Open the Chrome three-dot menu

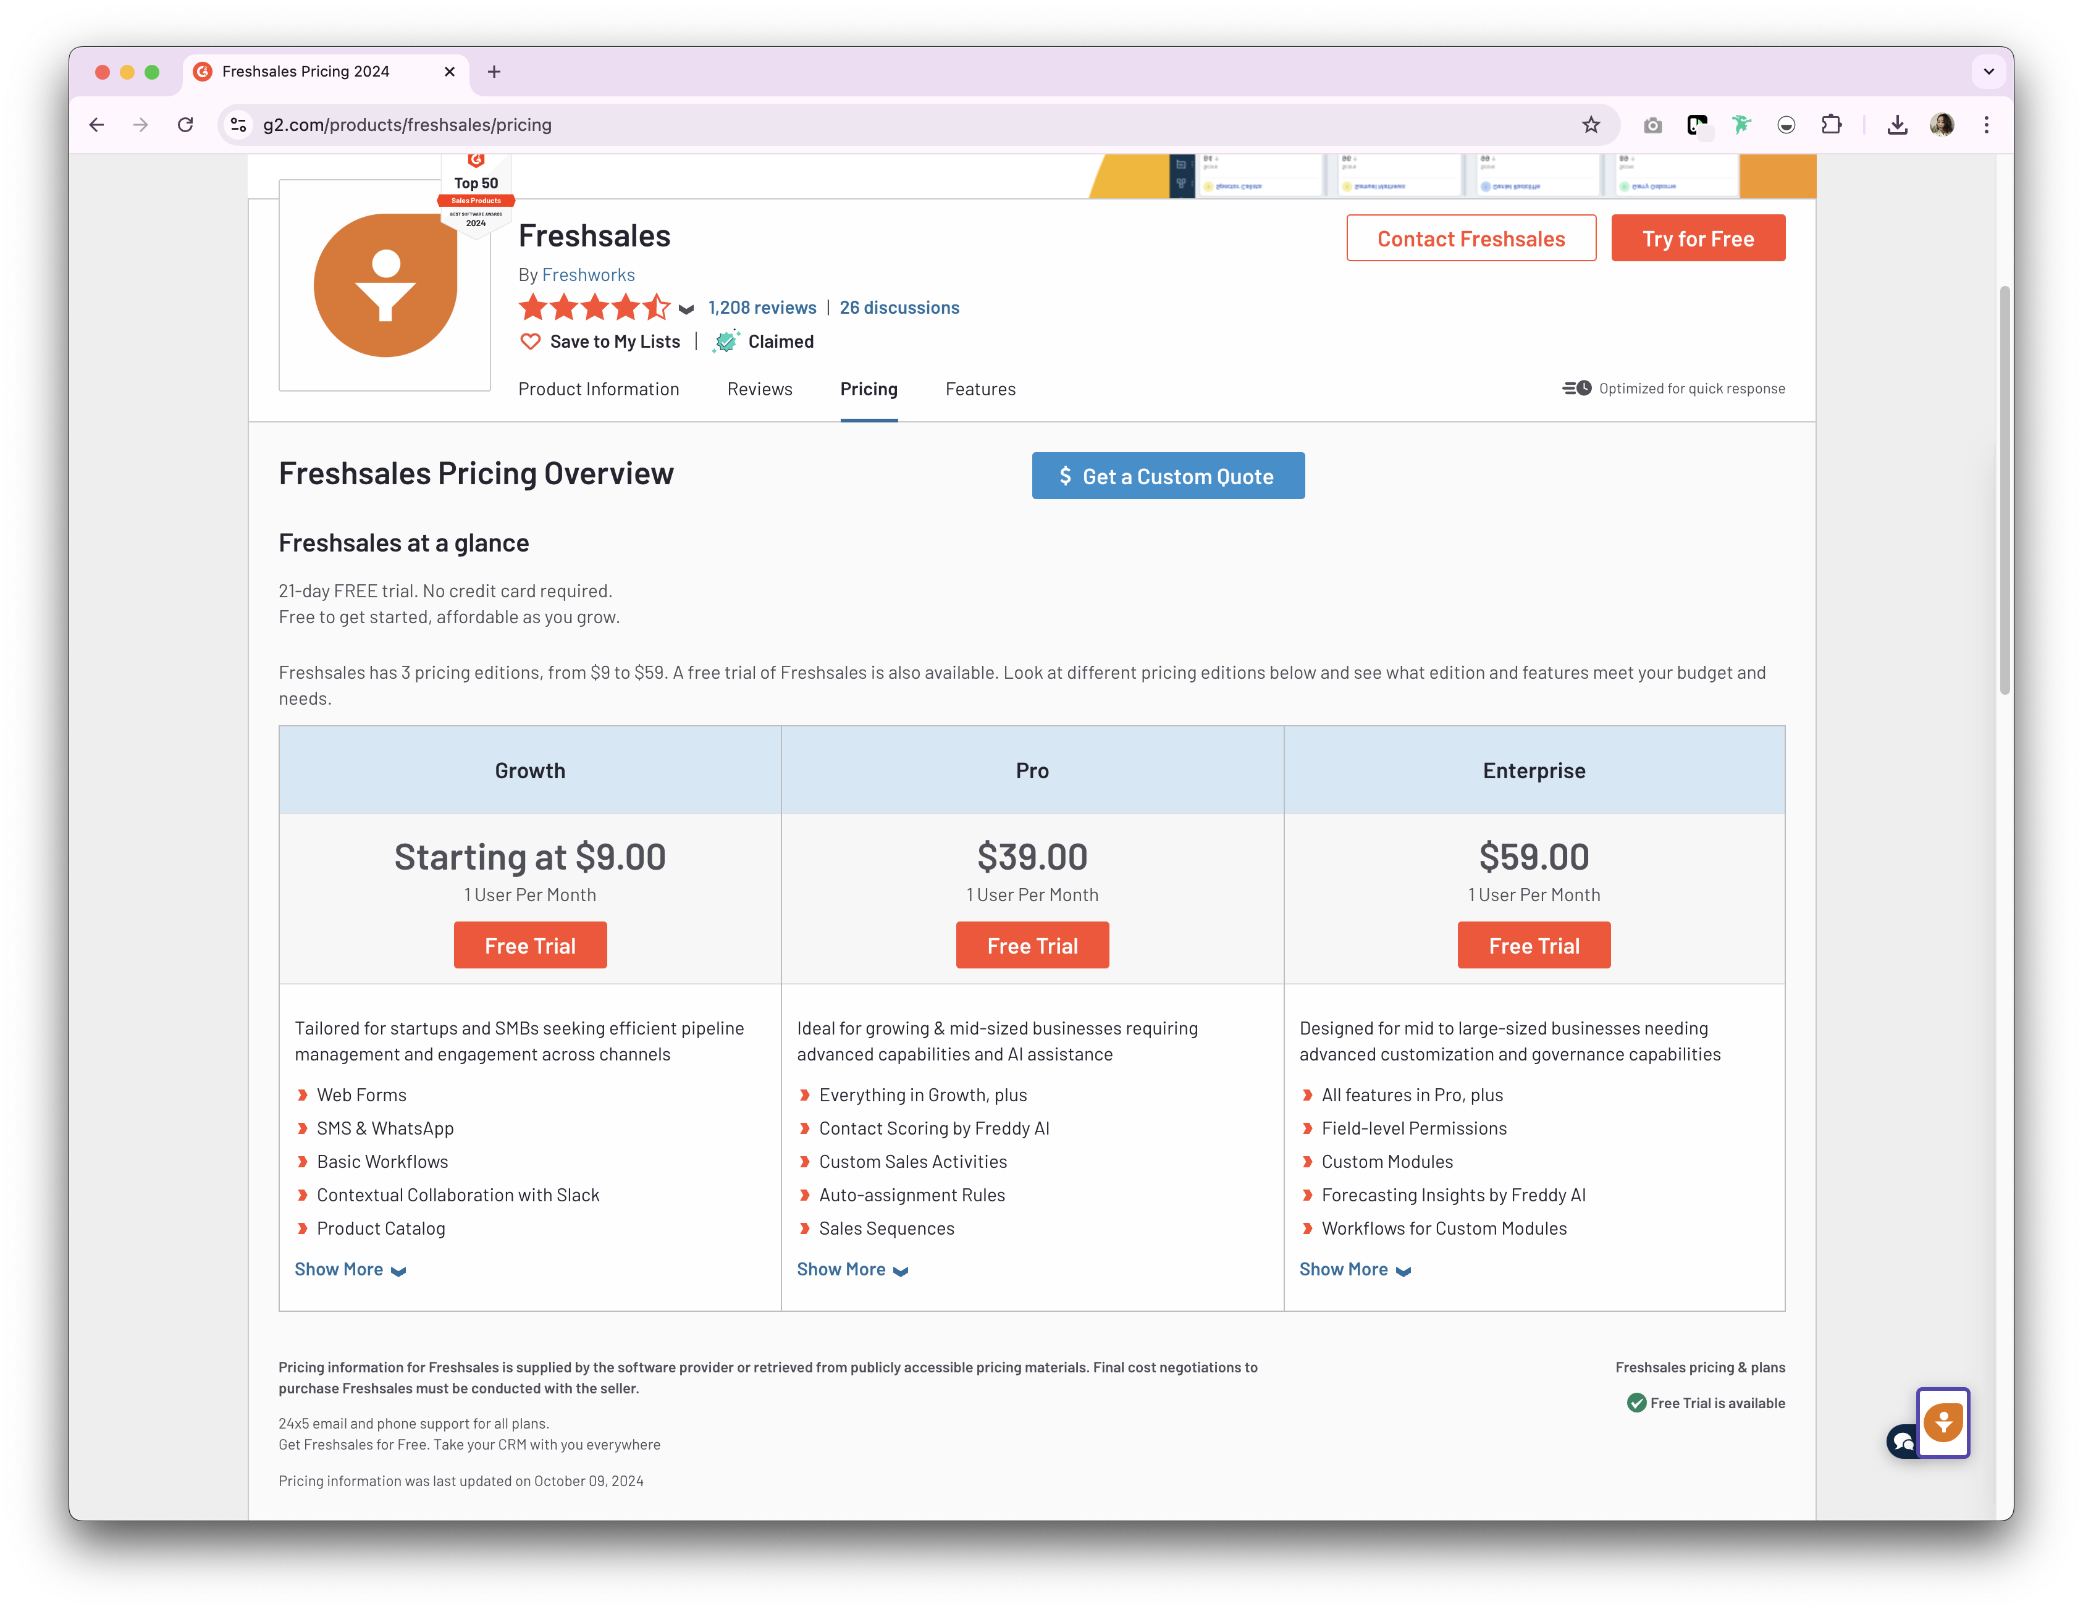pos(1987,125)
